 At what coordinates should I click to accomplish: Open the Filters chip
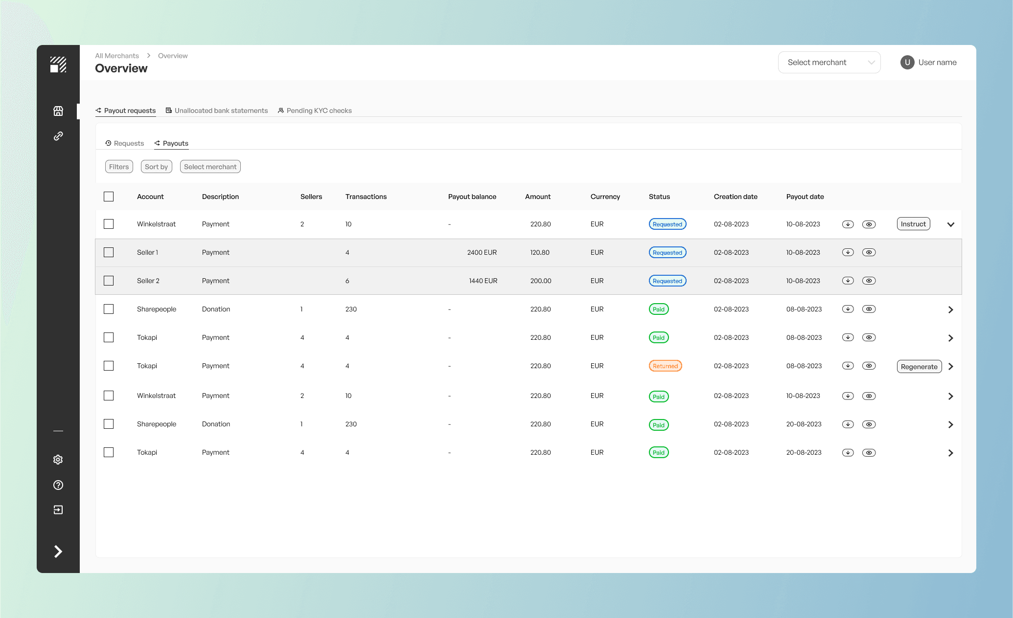pyautogui.click(x=119, y=167)
